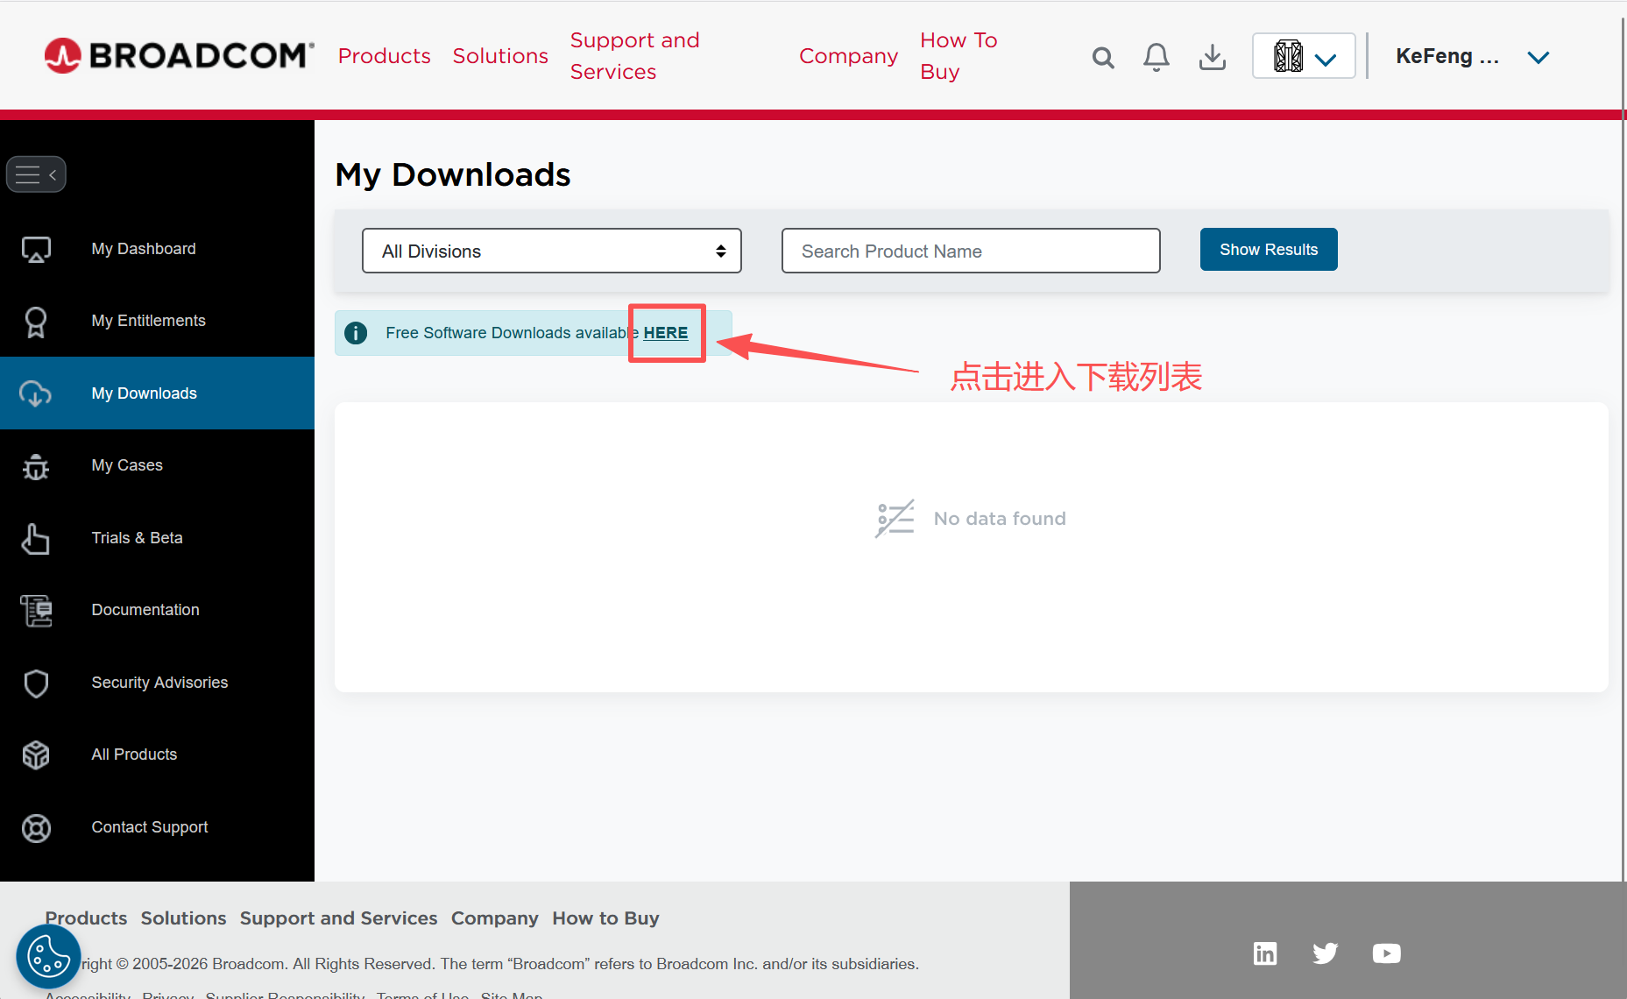Open footer Company link
This screenshot has height=999, width=1627.
pyautogui.click(x=494, y=918)
